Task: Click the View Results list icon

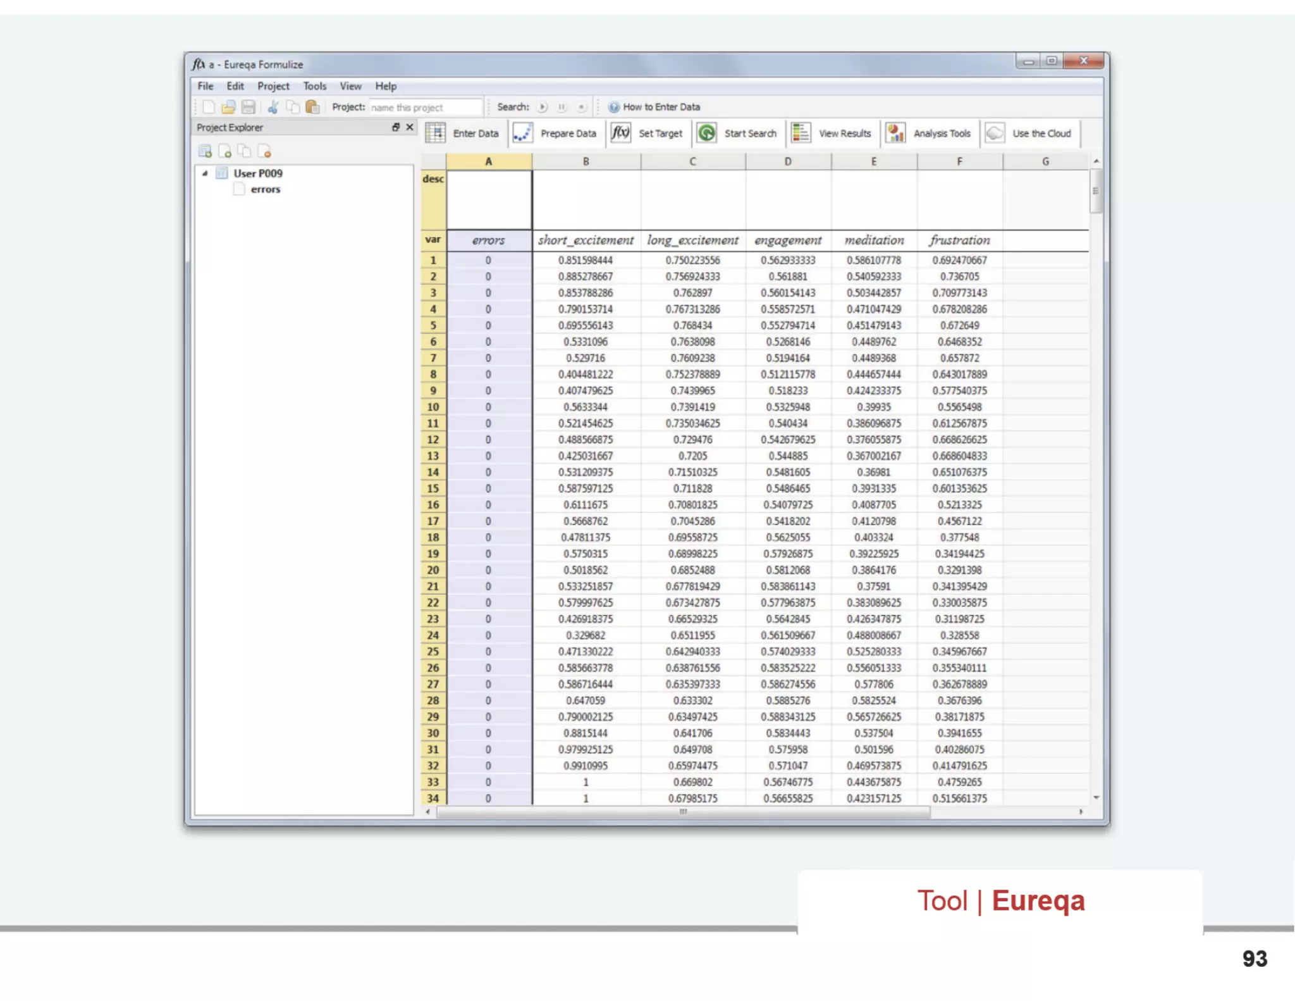Action: tap(801, 133)
